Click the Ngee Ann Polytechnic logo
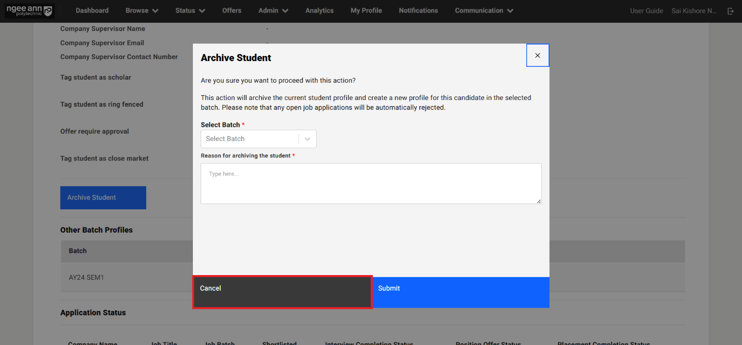 point(29,10)
